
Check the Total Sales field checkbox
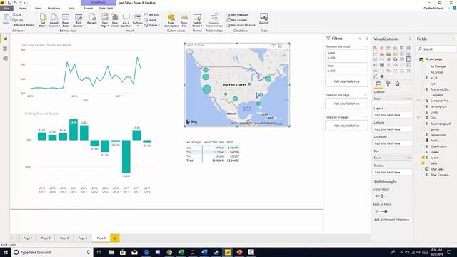[423, 169]
